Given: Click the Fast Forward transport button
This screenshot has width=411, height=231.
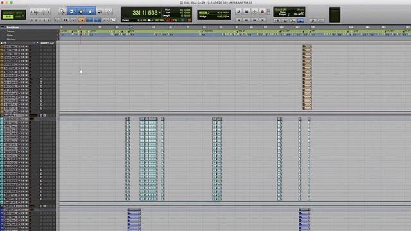Looking at the screenshot, I should tap(254, 20).
